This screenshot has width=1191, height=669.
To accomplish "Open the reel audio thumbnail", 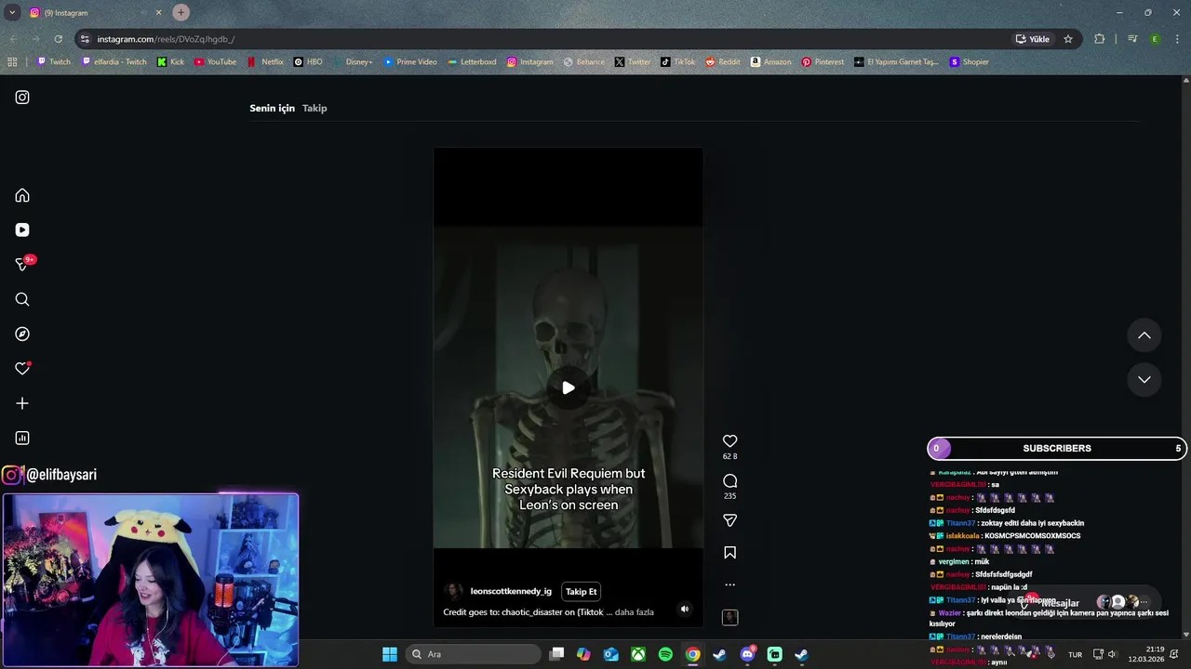I will [730, 617].
